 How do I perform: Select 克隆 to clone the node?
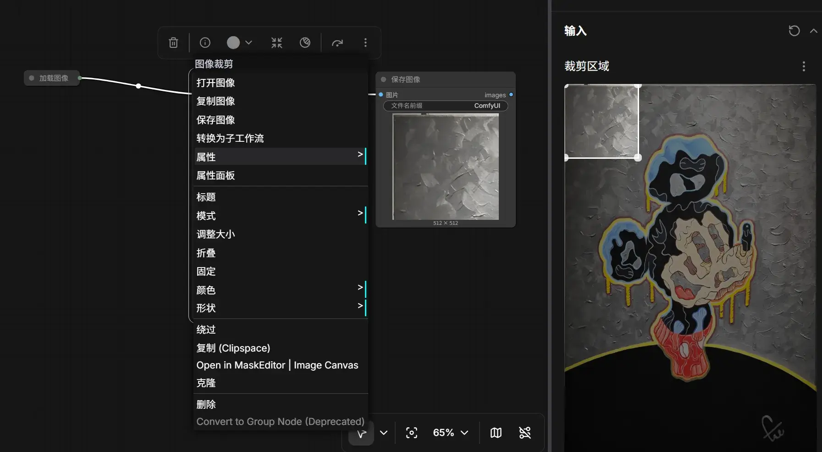[x=281, y=383]
